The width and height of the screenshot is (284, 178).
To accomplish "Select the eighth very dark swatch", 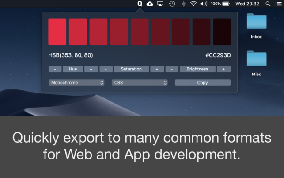I will click(x=201, y=31).
